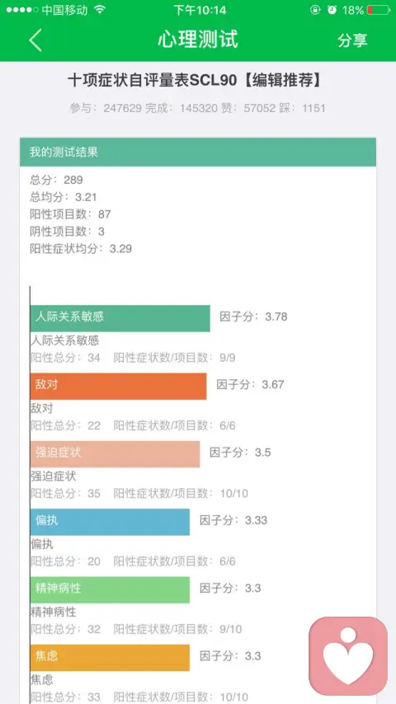Open the pink heart floating app icon

tap(348, 656)
